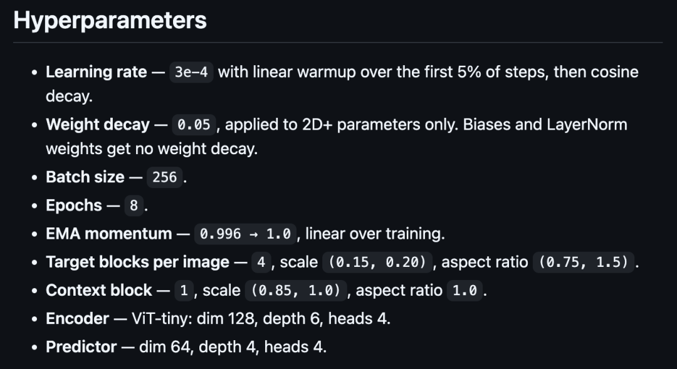Click the bold Batch size label
This screenshot has width=677, height=369.
[85, 177]
